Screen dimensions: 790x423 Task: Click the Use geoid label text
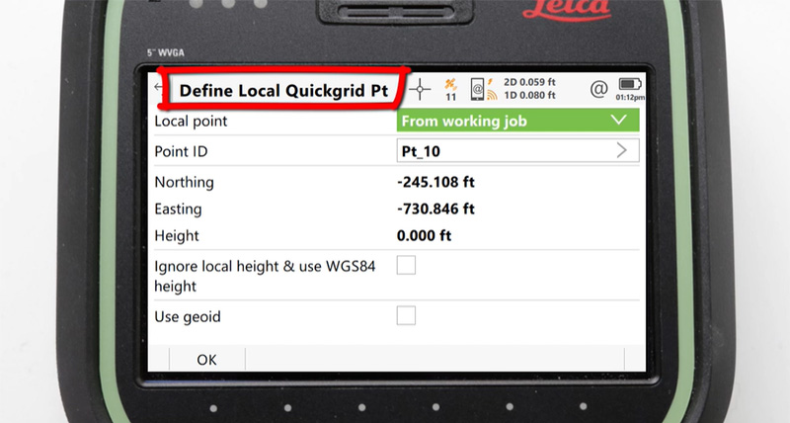(188, 317)
